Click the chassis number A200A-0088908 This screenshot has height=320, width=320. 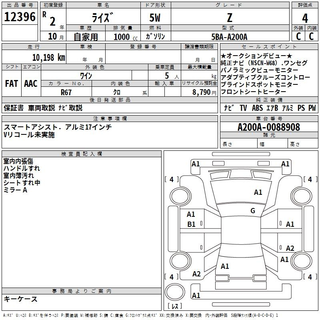coord(269,127)
